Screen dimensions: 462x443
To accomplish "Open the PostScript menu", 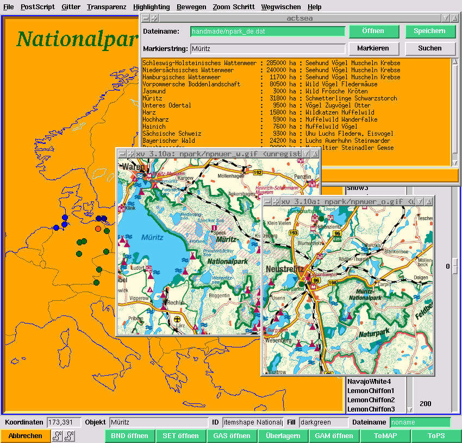I will pyautogui.click(x=38, y=7).
